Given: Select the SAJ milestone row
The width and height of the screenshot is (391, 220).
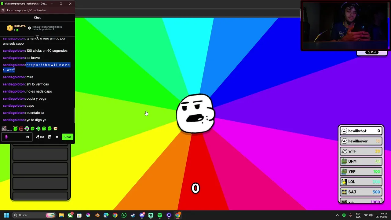Looking at the screenshot, I should [361, 192].
